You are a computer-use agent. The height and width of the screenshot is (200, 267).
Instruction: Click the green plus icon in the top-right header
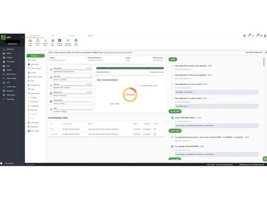245,36
